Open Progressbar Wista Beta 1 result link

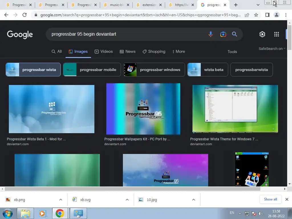tap(36, 139)
